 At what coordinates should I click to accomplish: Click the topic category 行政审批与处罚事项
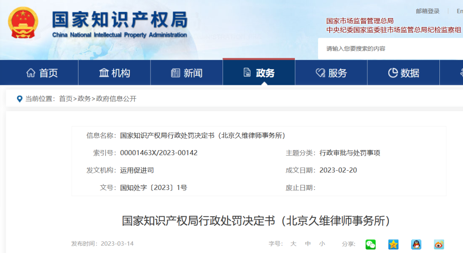point(350,153)
